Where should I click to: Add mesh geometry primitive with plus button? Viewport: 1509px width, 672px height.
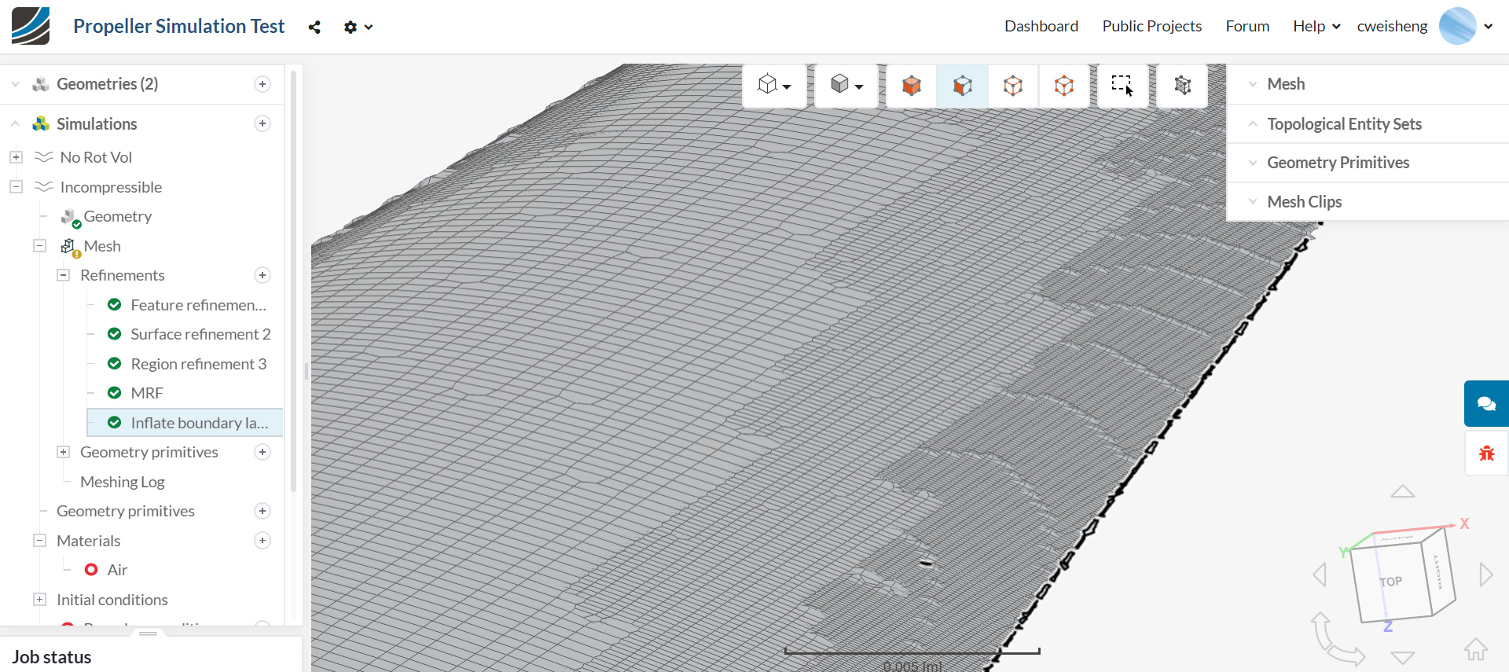263,452
